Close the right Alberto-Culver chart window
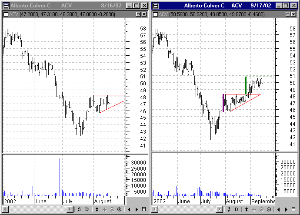The height and width of the screenshot is (215, 300). 293,6
